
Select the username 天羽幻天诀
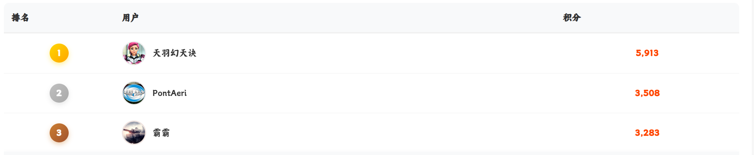174,53
